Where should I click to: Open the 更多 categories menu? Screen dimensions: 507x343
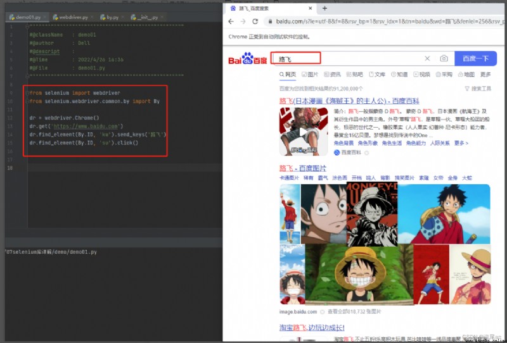point(485,75)
